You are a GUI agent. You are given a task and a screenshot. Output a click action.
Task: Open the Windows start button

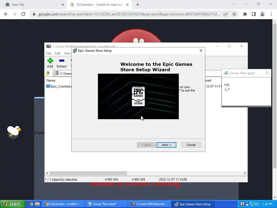(13, 204)
